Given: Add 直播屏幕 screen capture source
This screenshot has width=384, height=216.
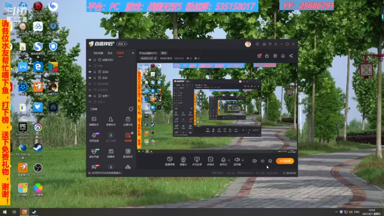Looking at the screenshot, I should tap(169, 161).
